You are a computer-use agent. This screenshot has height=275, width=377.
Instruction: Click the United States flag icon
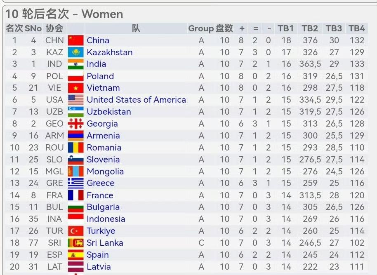pyautogui.click(x=76, y=100)
